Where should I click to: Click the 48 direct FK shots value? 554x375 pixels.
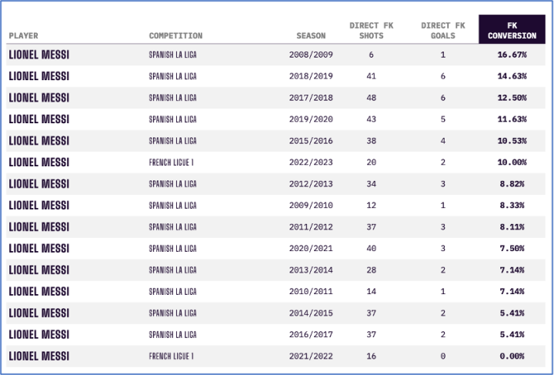point(371,98)
